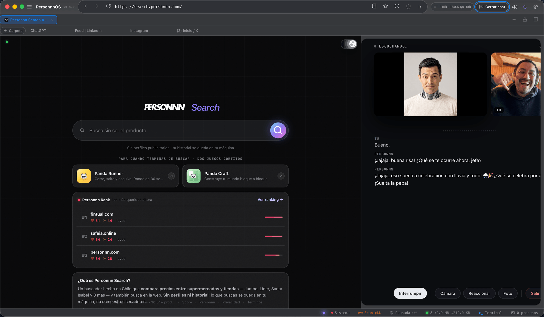Click the Foto button
Image resolution: width=544 pixels, height=317 pixels.
pos(508,293)
